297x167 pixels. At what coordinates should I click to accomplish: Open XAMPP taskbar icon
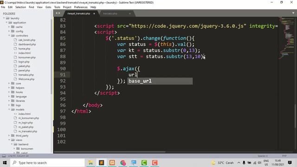click(112, 163)
